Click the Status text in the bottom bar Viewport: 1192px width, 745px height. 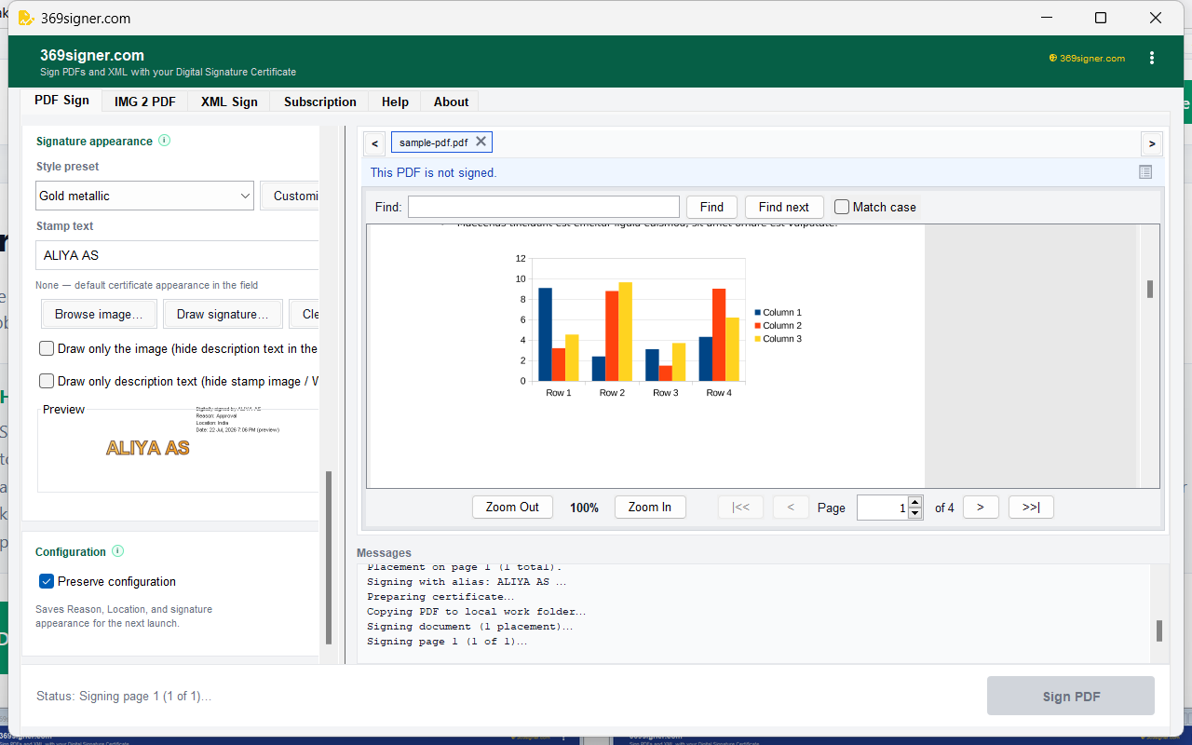(124, 696)
